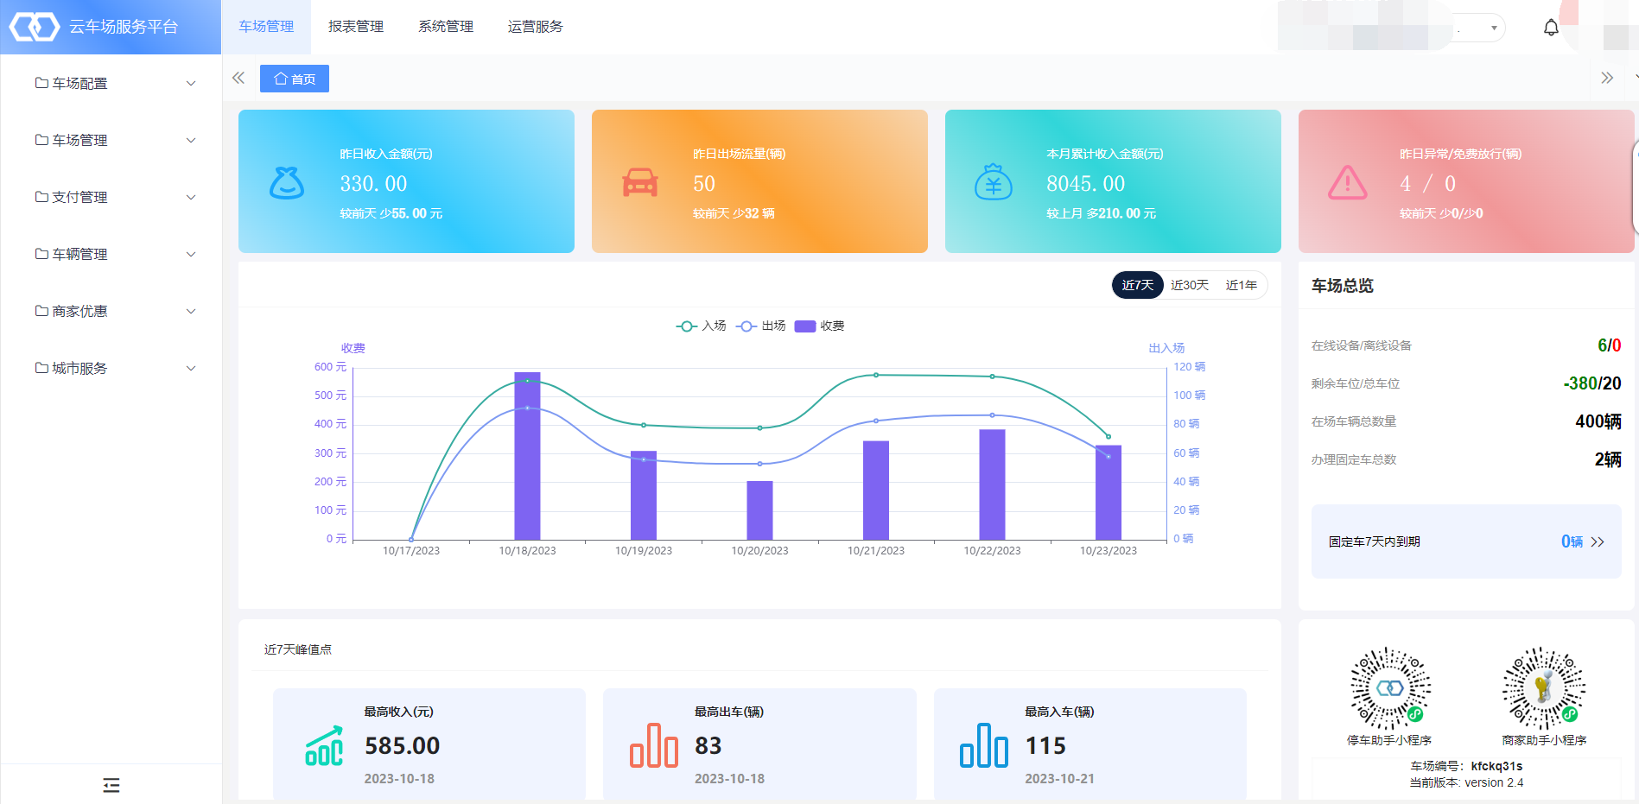Switch to 报表管理 top menu

(356, 27)
